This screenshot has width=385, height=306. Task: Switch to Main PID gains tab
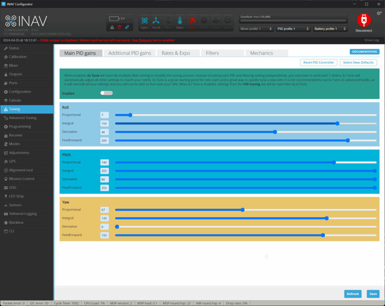(81, 53)
